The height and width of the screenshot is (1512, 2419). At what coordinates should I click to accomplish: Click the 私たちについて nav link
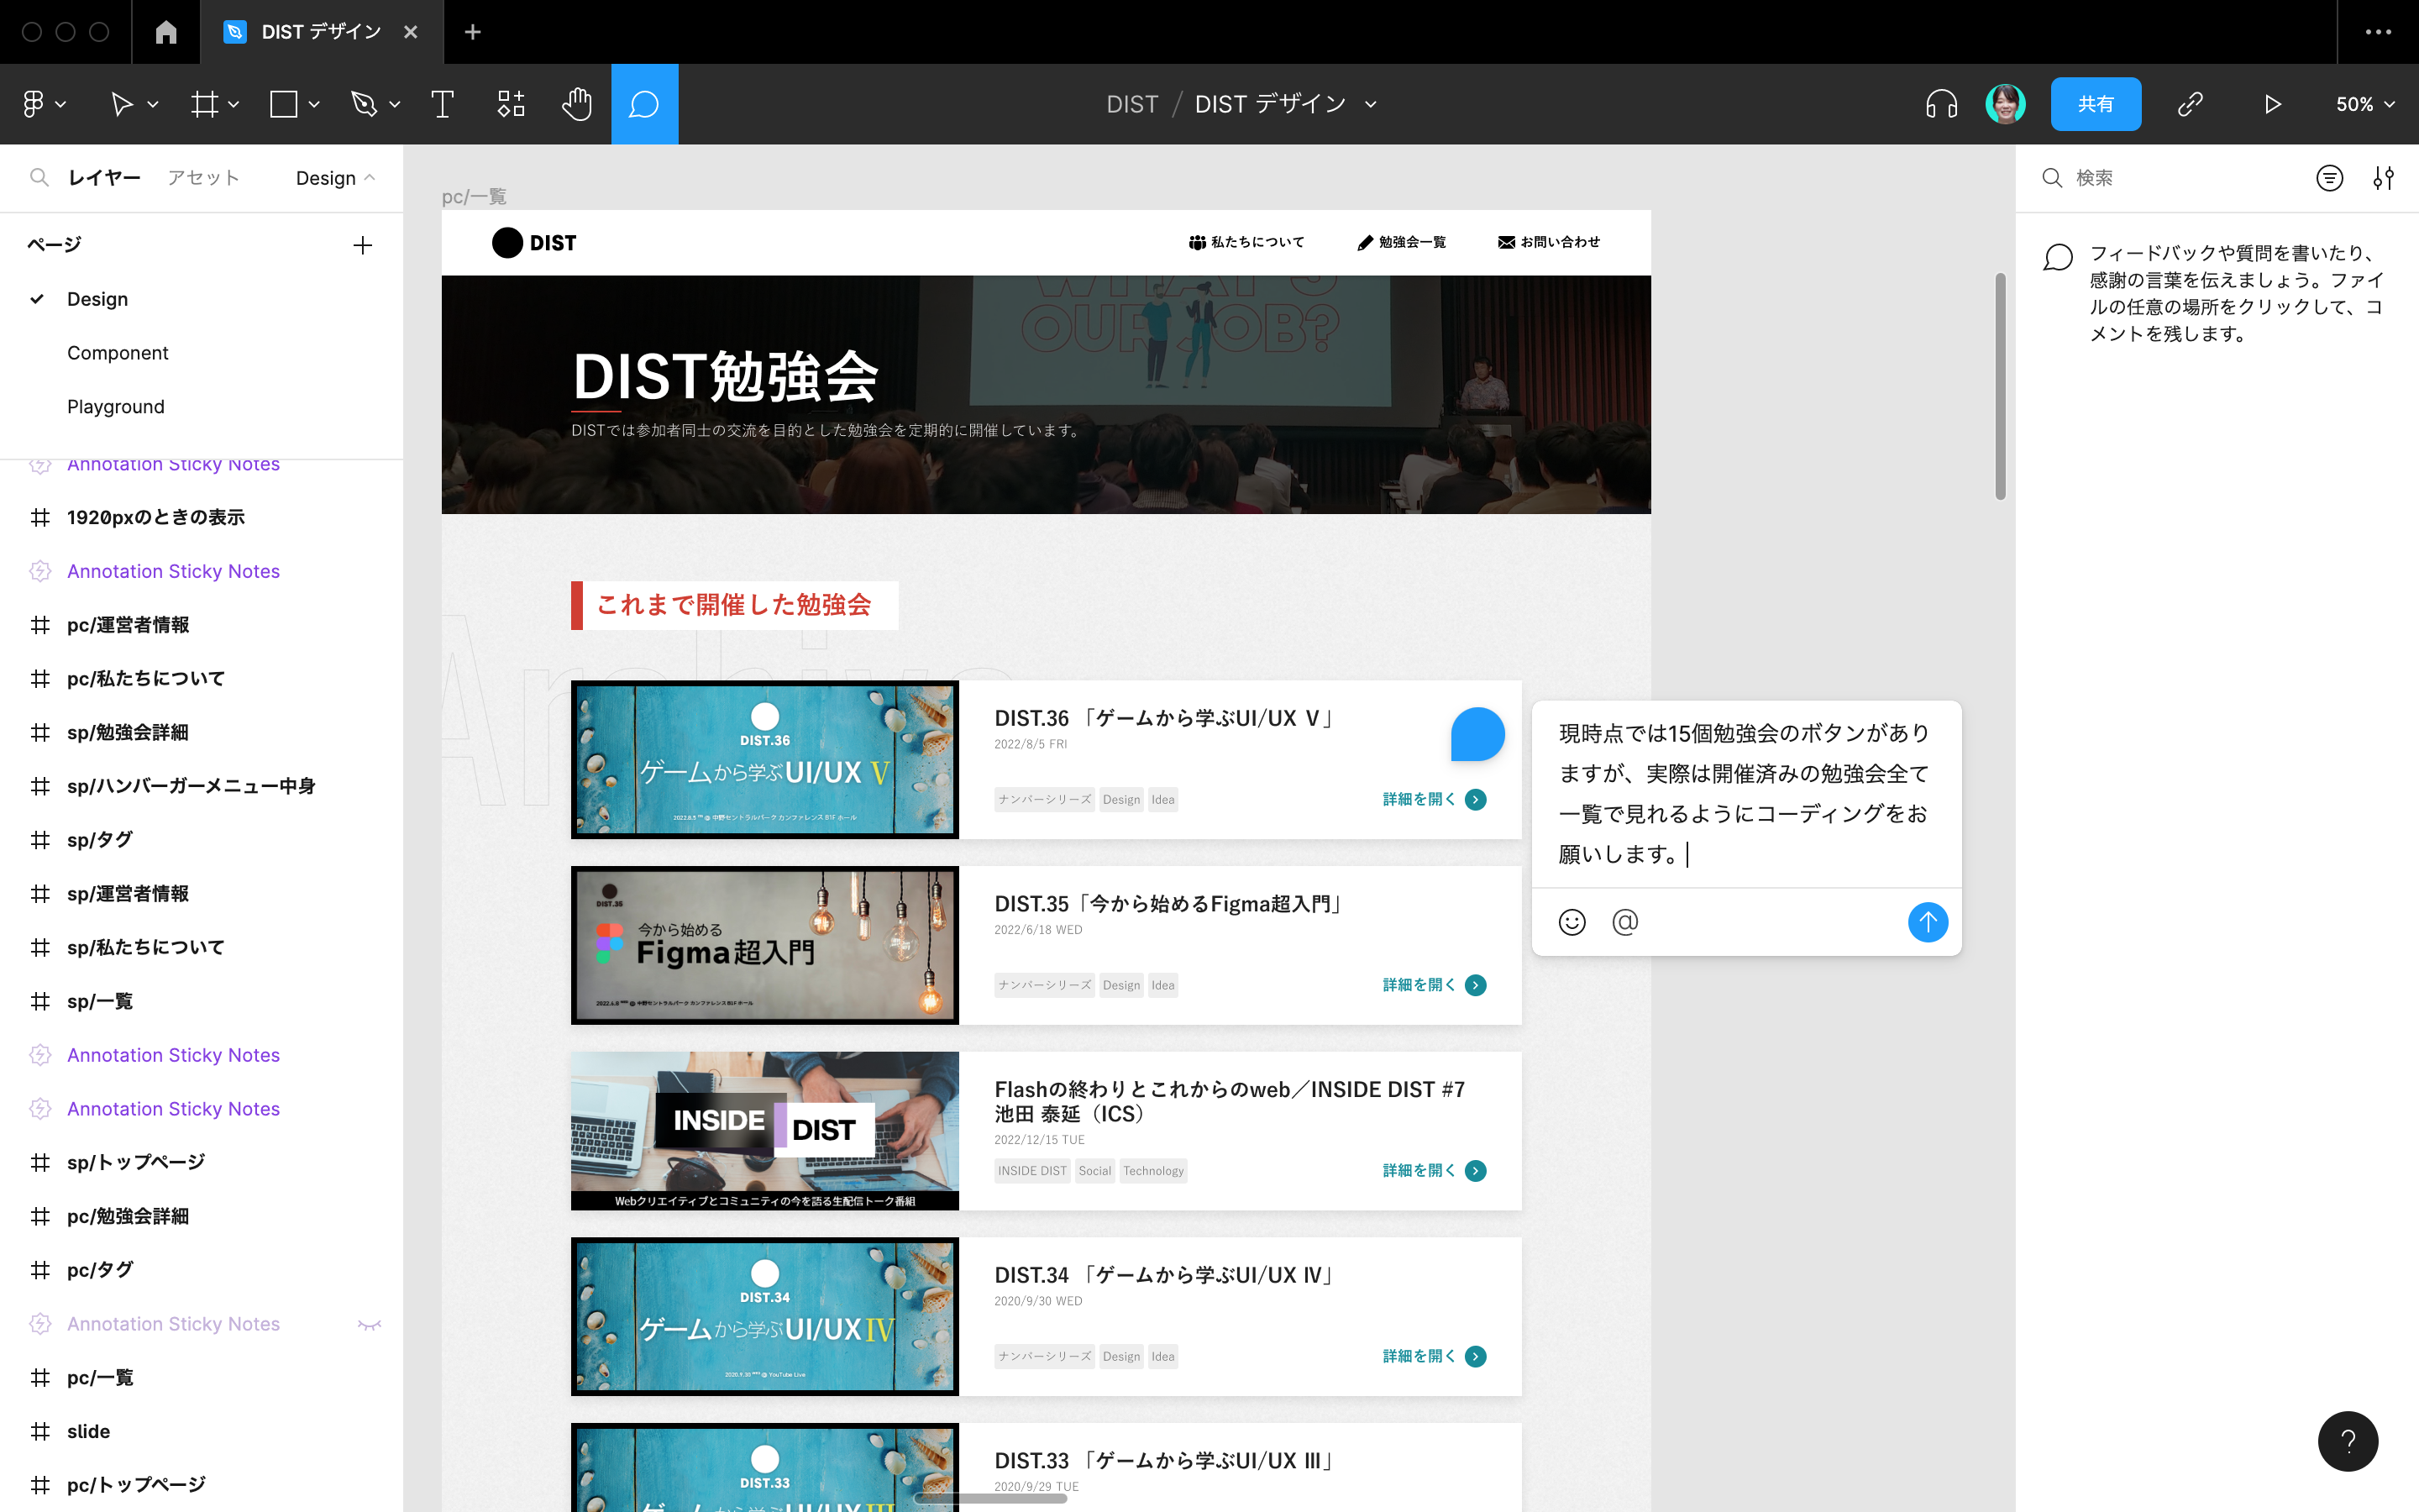1246,242
